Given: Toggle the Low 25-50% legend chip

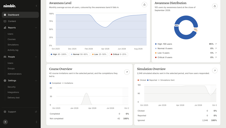Looking at the screenshot, I should tap(99, 54).
